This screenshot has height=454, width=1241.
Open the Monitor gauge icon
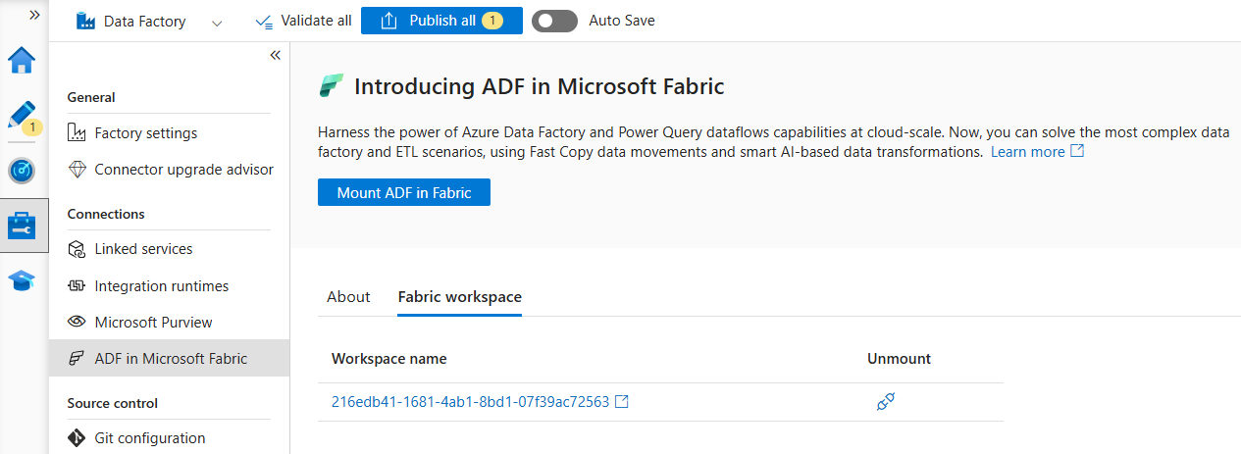pyautogui.click(x=22, y=171)
